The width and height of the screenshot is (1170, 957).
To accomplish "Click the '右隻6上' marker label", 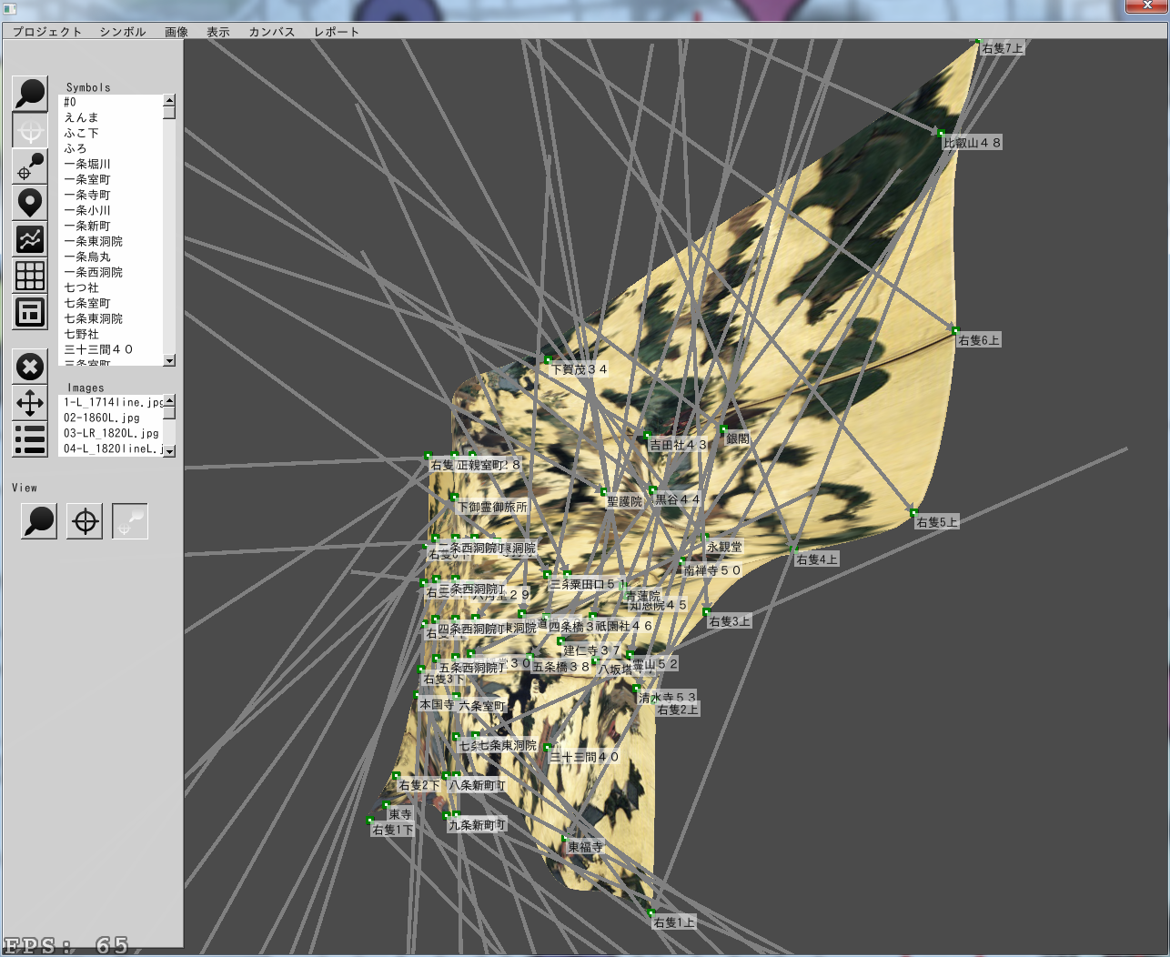I will 979,340.
